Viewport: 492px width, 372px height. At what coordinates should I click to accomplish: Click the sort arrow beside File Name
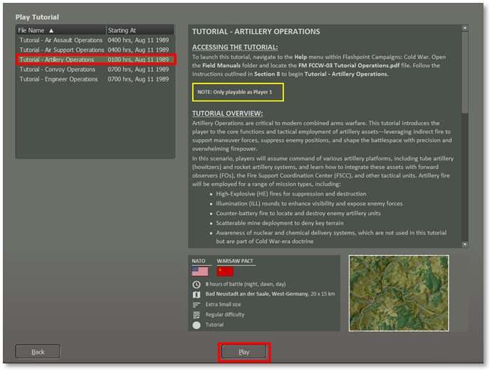point(51,31)
